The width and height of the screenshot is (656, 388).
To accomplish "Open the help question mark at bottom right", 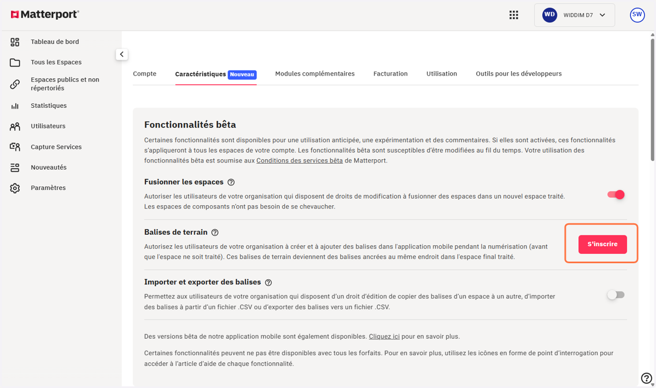I will tap(646, 378).
